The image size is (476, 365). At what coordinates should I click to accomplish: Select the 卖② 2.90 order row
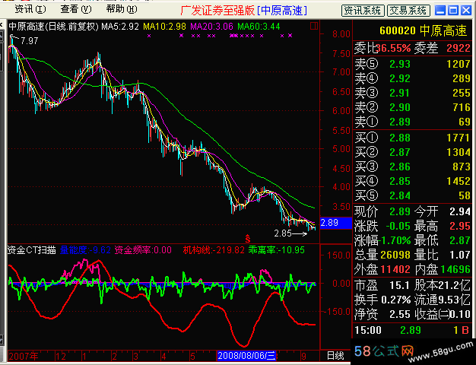(x=412, y=107)
